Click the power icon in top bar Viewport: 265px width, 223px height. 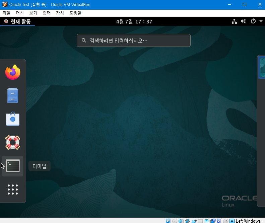point(253,21)
